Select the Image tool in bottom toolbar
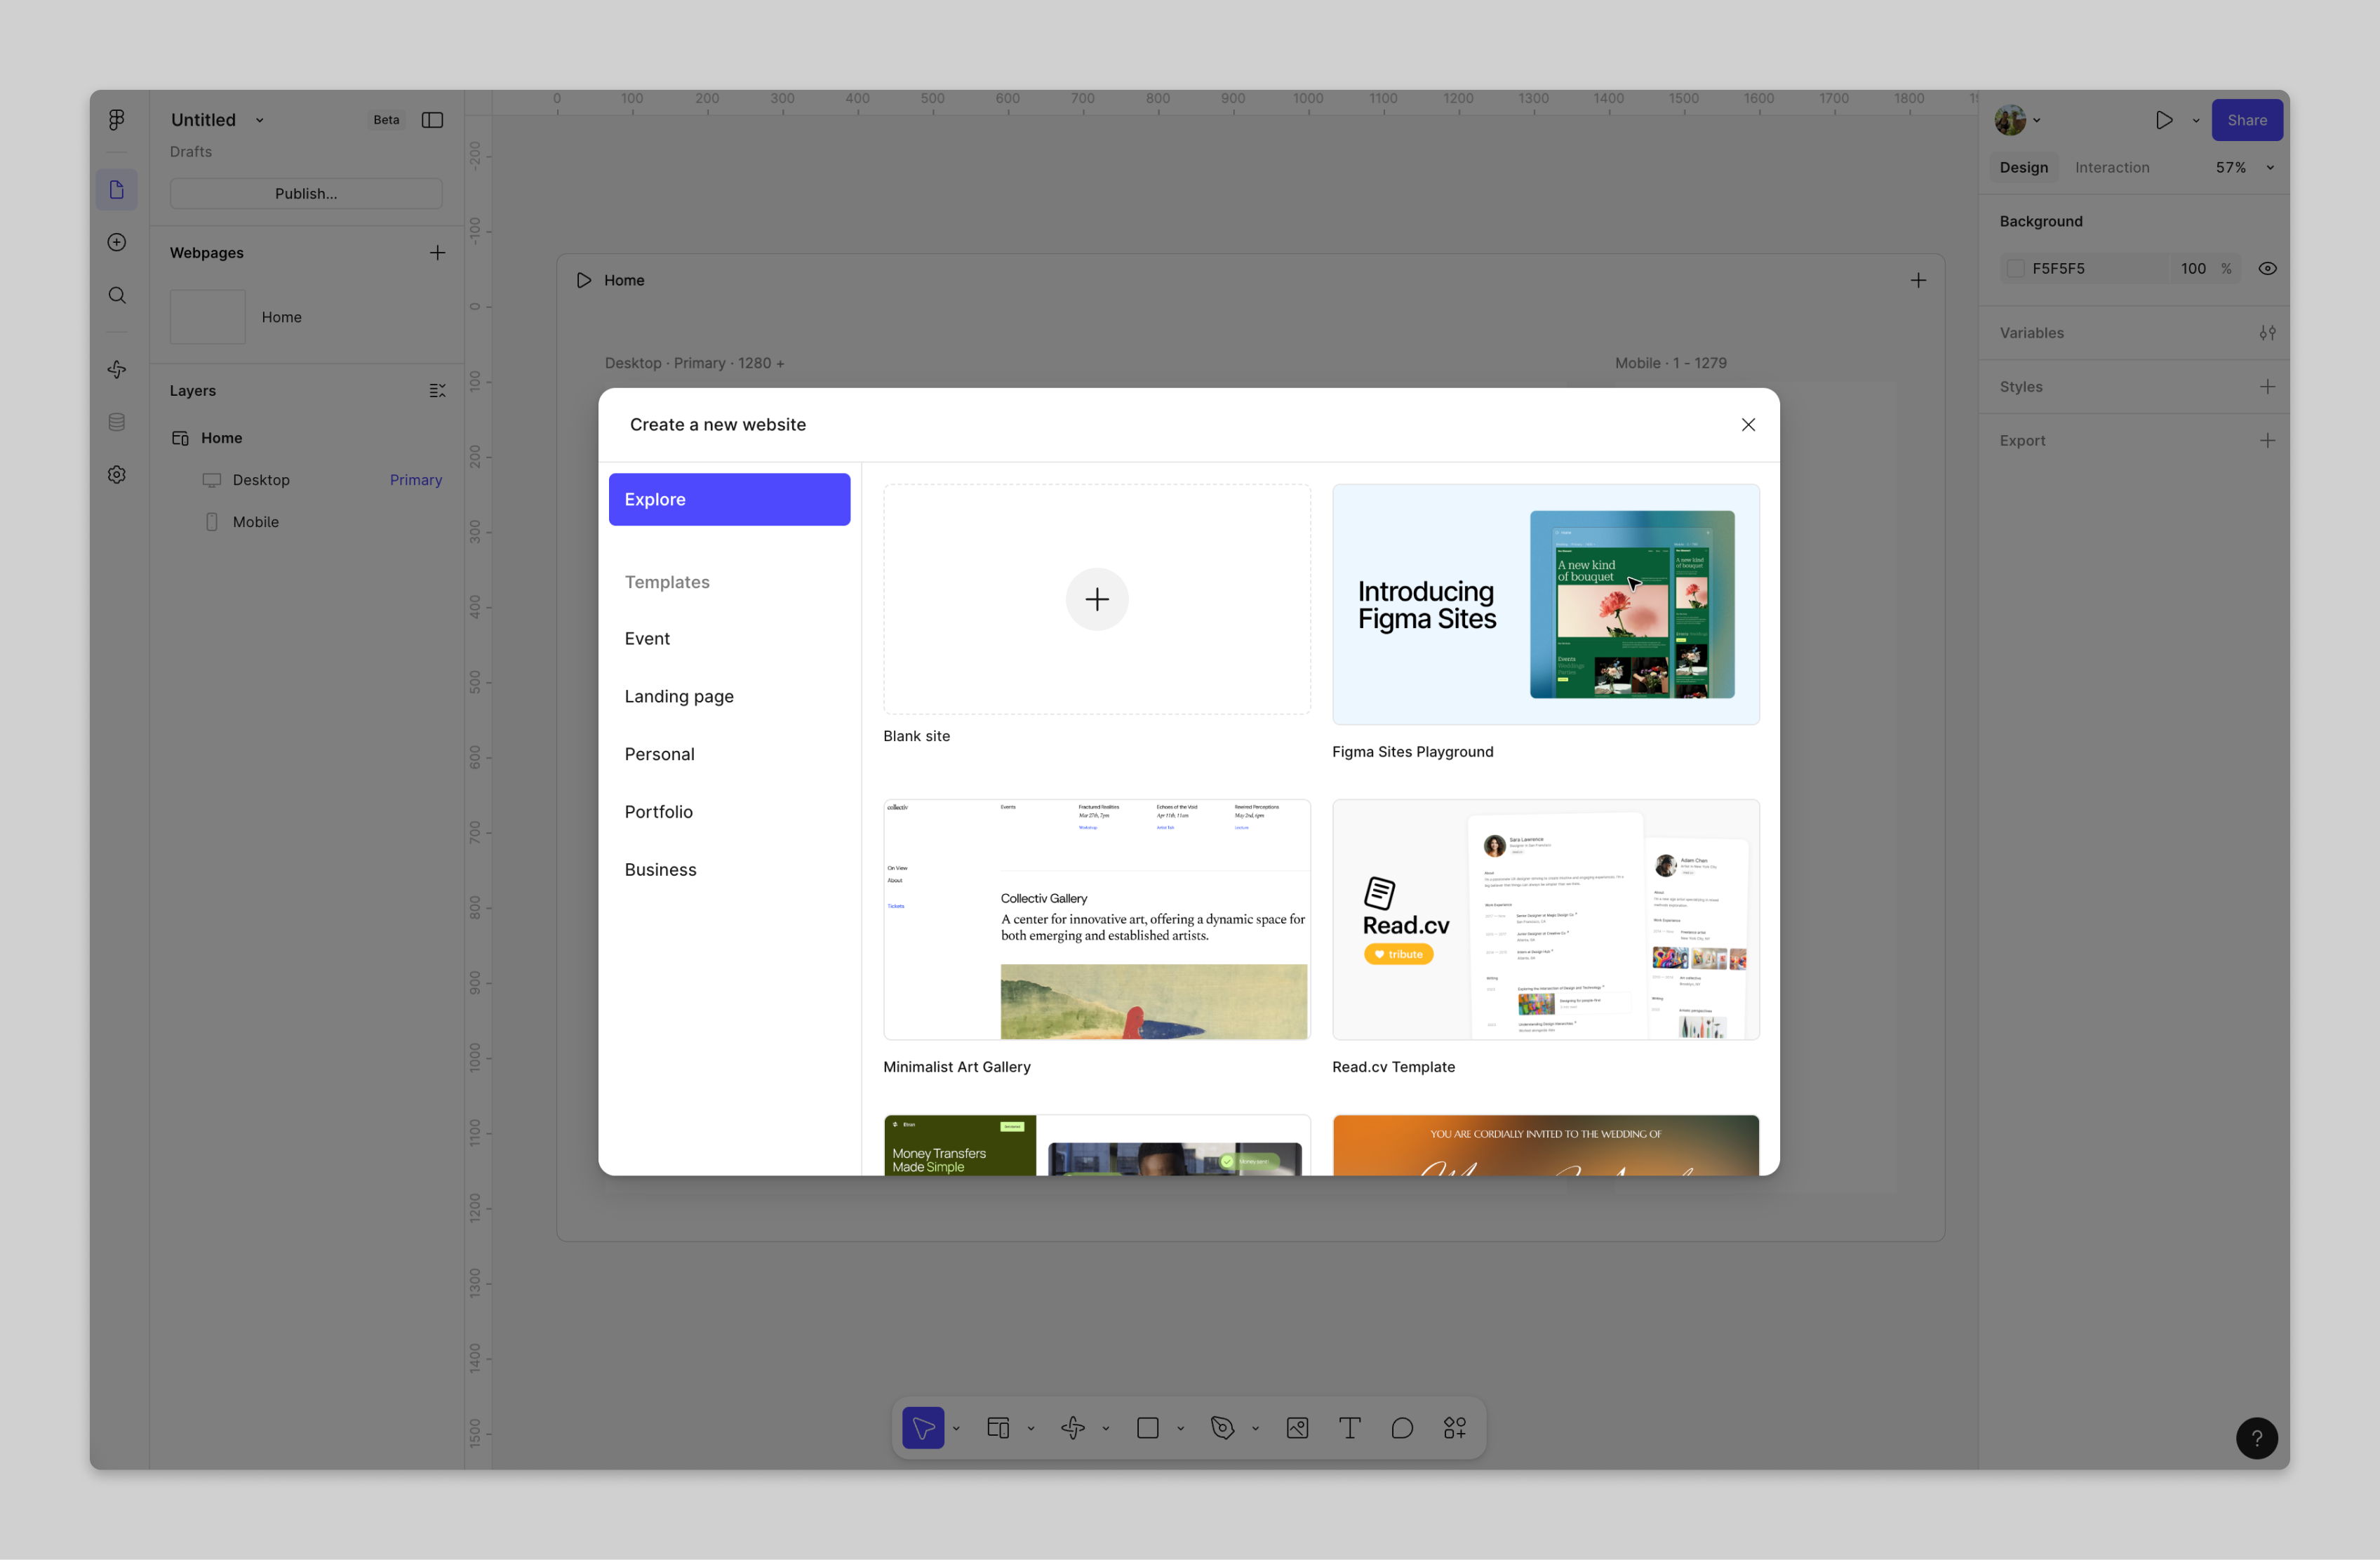The width and height of the screenshot is (2380, 1560). click(x=1297, y=1428)
